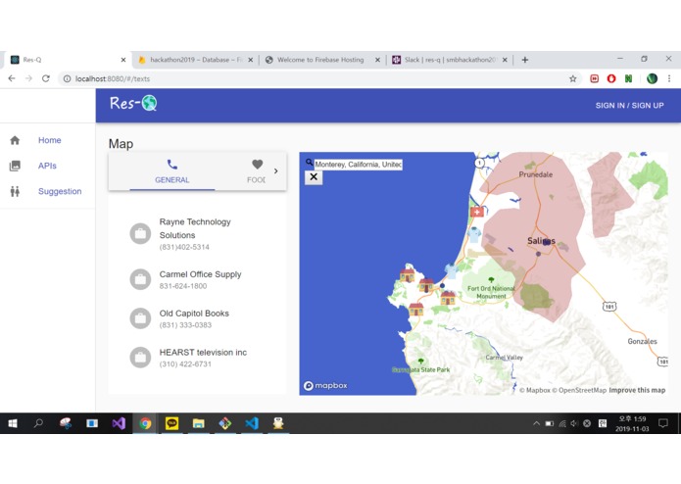Switch to Welcome to Firebase Hosting tab

coord(320,60)
